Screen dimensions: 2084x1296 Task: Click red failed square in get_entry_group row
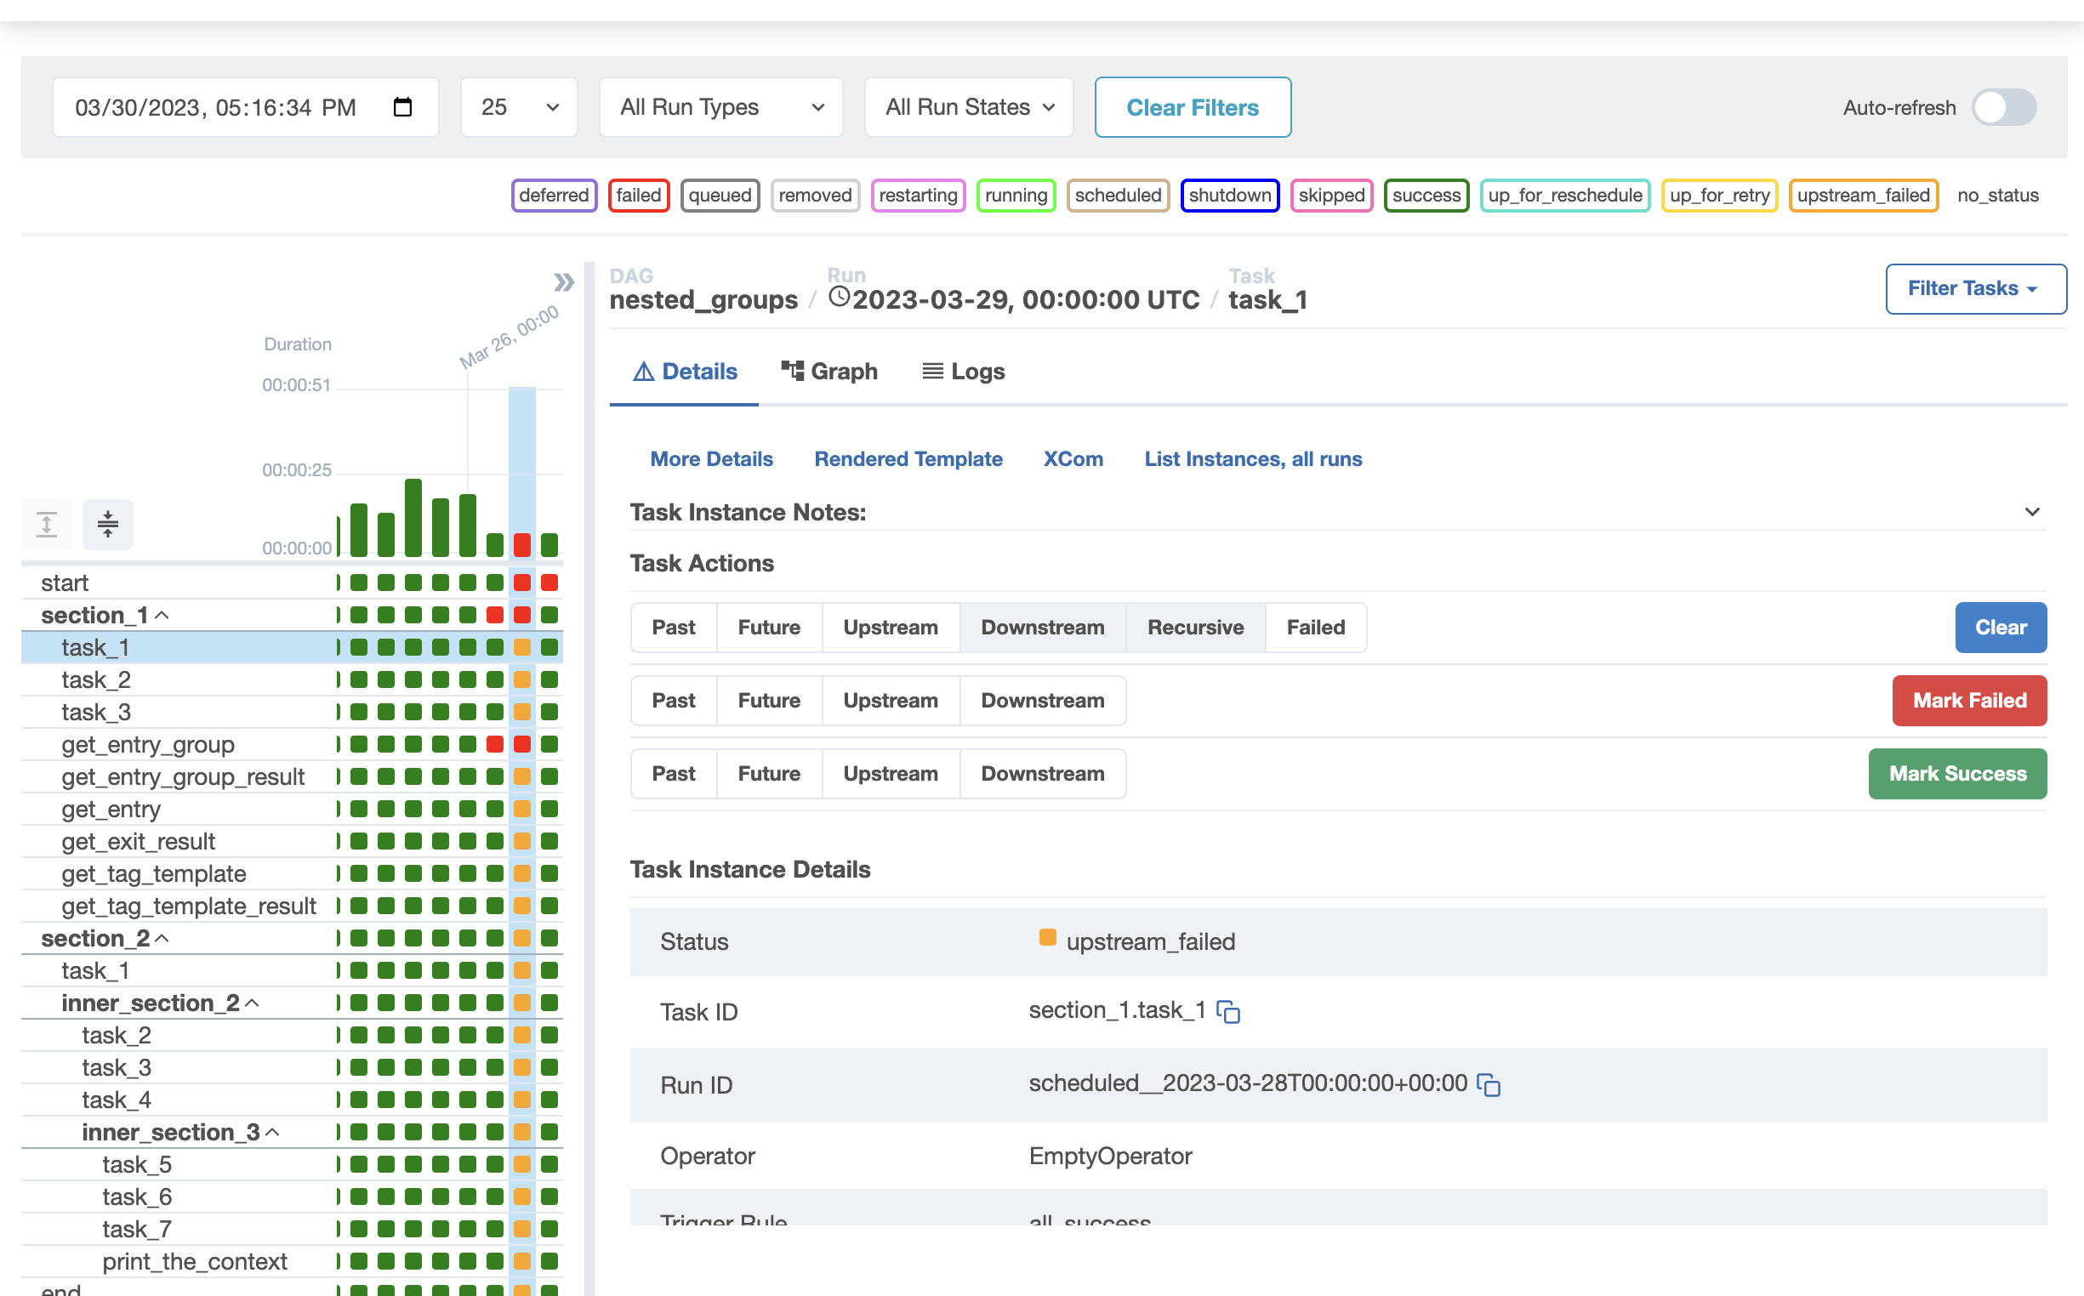(x=495, y=744)
